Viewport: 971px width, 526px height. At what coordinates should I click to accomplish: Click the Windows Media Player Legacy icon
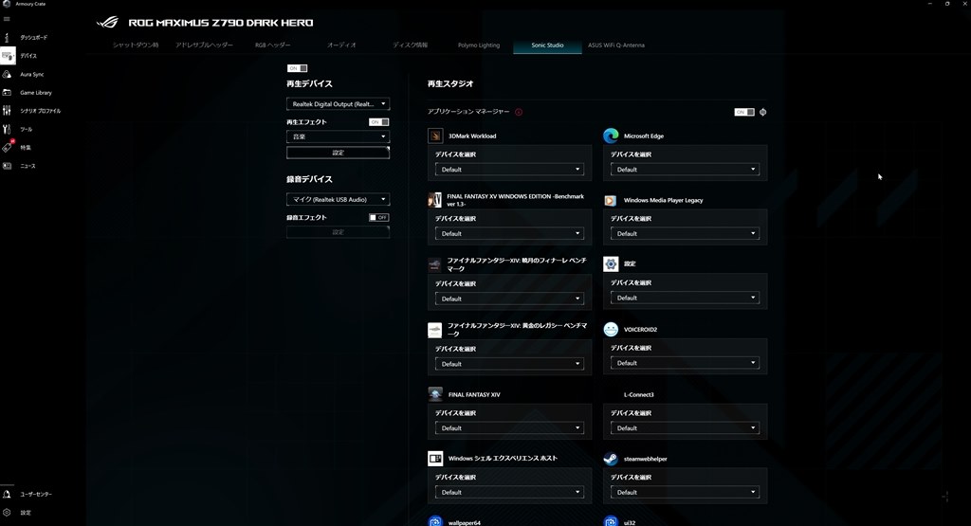tap(610, 201)
